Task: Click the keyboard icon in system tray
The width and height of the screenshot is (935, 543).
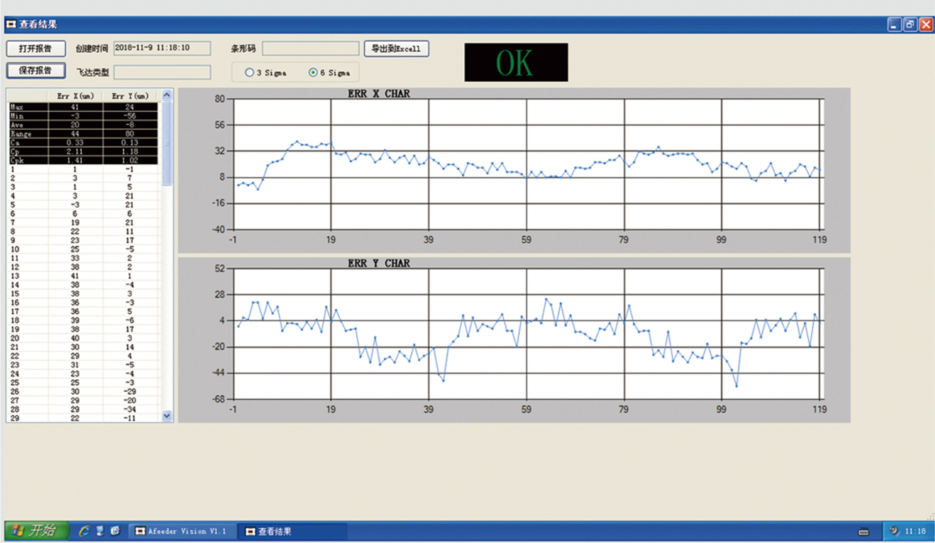Action: pos(864,532)
